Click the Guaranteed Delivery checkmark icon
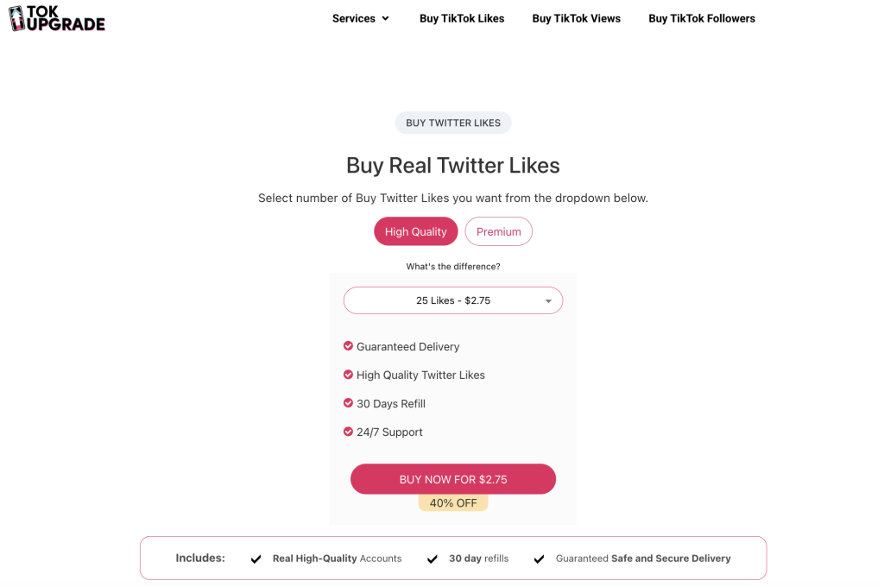This screenshot has width=884, height=587. coord(348,345)
